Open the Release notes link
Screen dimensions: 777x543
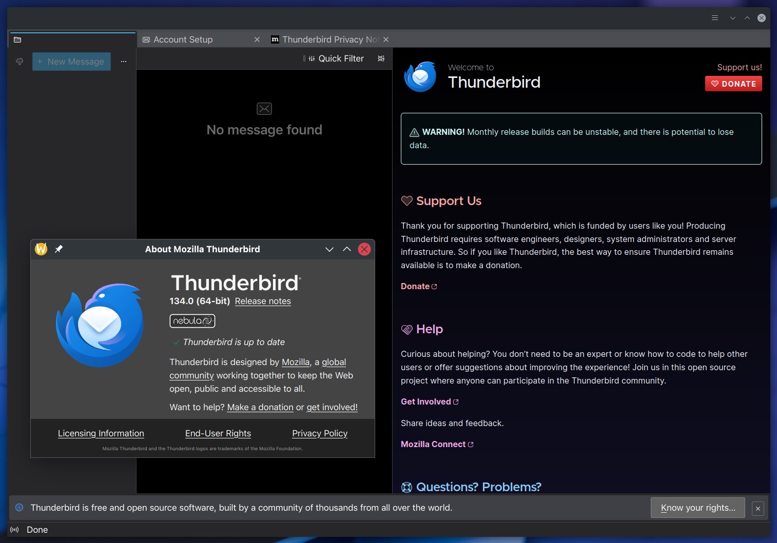(x=263, y=301)
